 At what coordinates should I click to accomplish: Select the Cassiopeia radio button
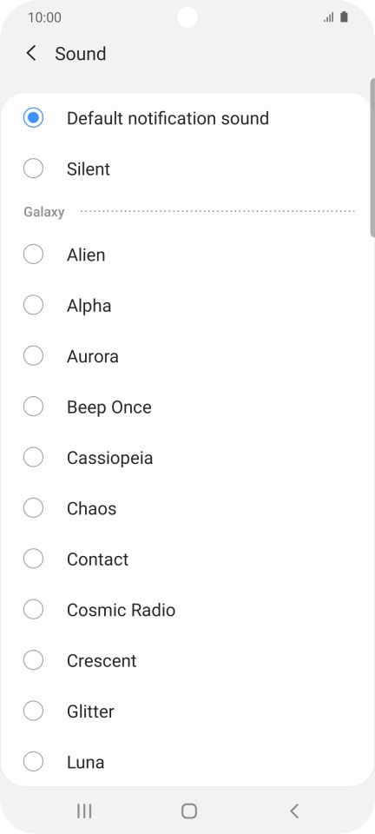[x=33, y=458]
